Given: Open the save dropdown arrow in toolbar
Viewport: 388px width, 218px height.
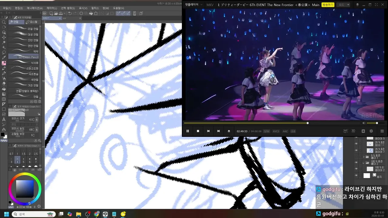Looking at the screenshot, I should (65, 13).
